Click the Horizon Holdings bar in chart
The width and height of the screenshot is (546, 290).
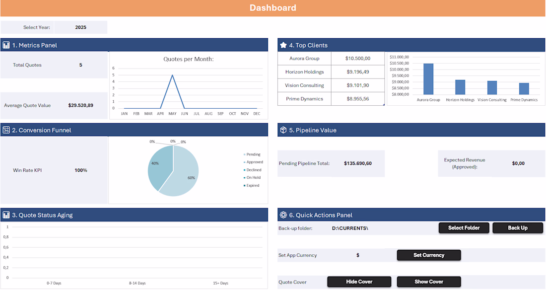coord(460,87)
